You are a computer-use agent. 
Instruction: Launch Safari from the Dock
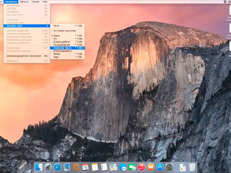[x=57, y=167]
